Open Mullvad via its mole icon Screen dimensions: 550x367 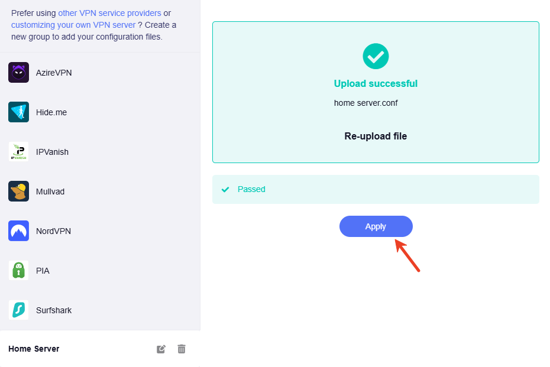(x=18, y=191)
